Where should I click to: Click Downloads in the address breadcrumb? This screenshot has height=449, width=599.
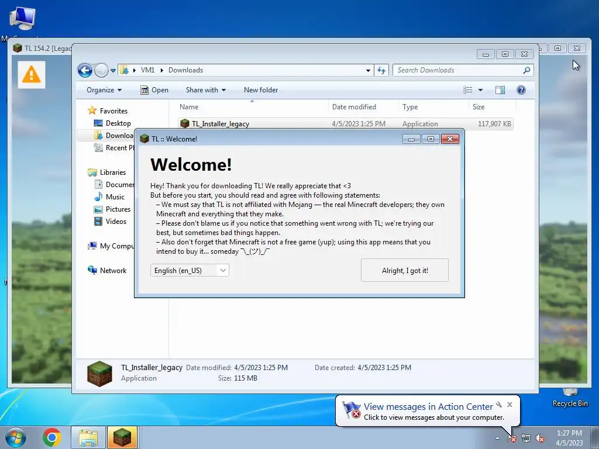(x=185, y=70)
